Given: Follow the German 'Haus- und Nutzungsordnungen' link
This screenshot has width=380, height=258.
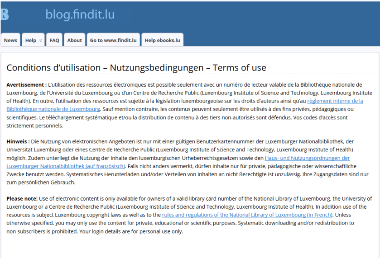Looking at the screenshot, I should (307, 158).
